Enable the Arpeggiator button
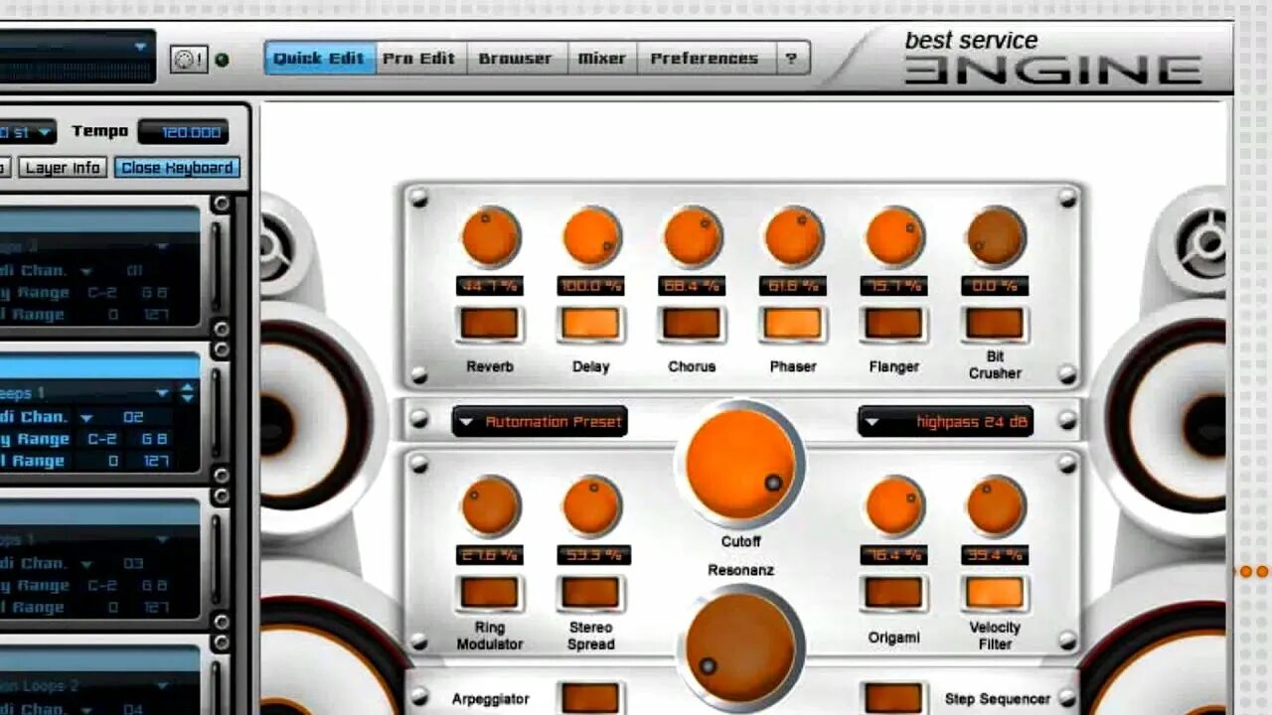1272x715 pixels. point(591,698)
